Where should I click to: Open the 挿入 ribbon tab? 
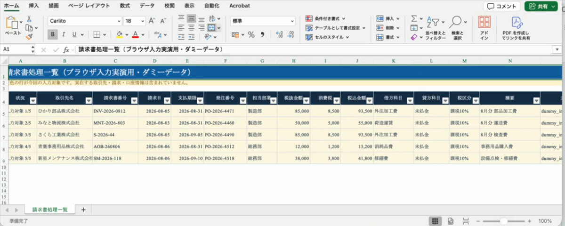pyautogui.click(x=34, y=6)
